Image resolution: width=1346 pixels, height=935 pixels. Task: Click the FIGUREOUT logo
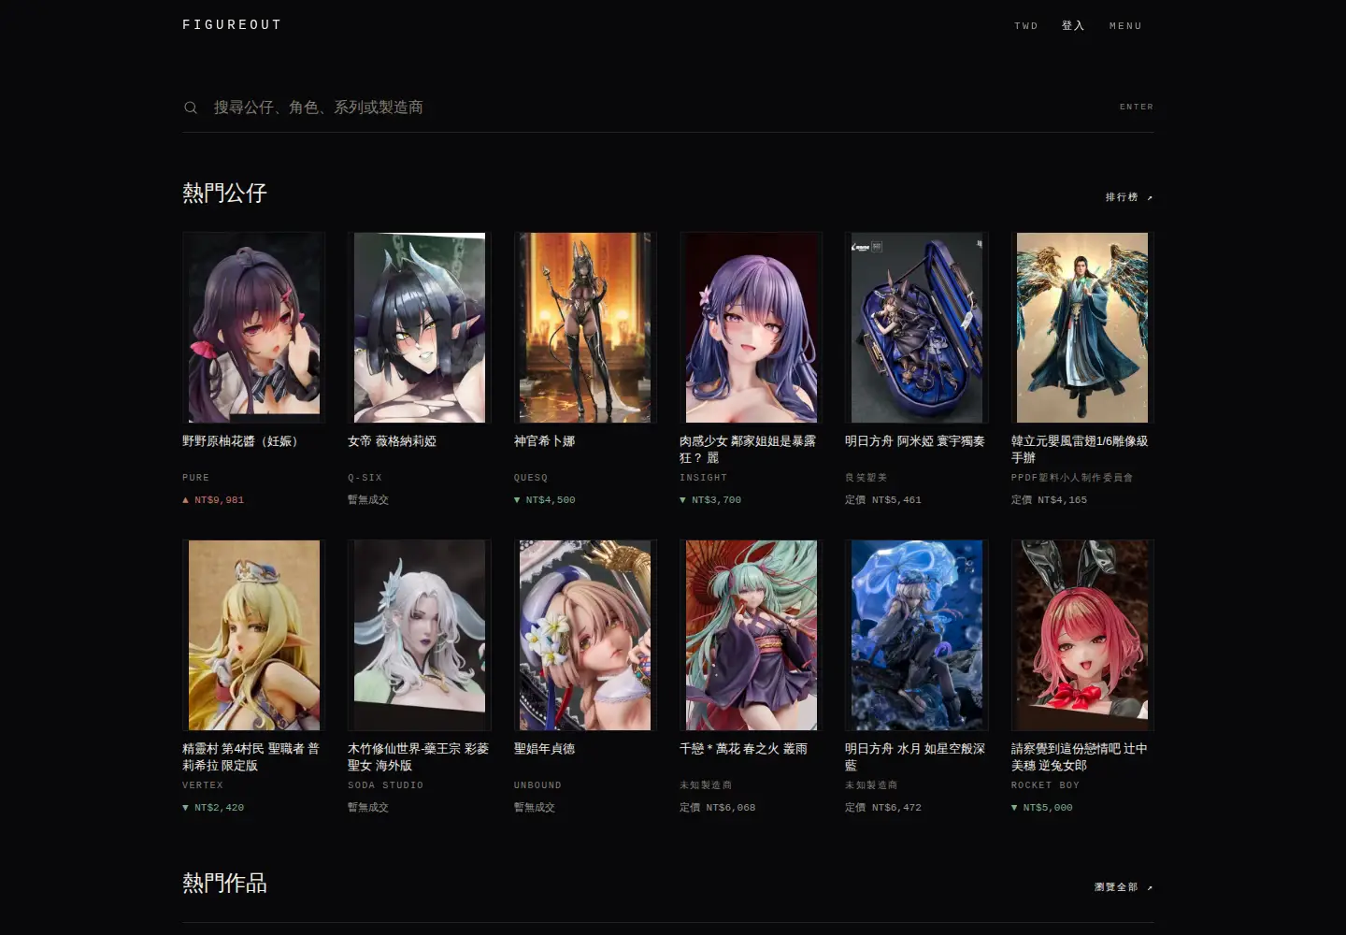point(232,25)
